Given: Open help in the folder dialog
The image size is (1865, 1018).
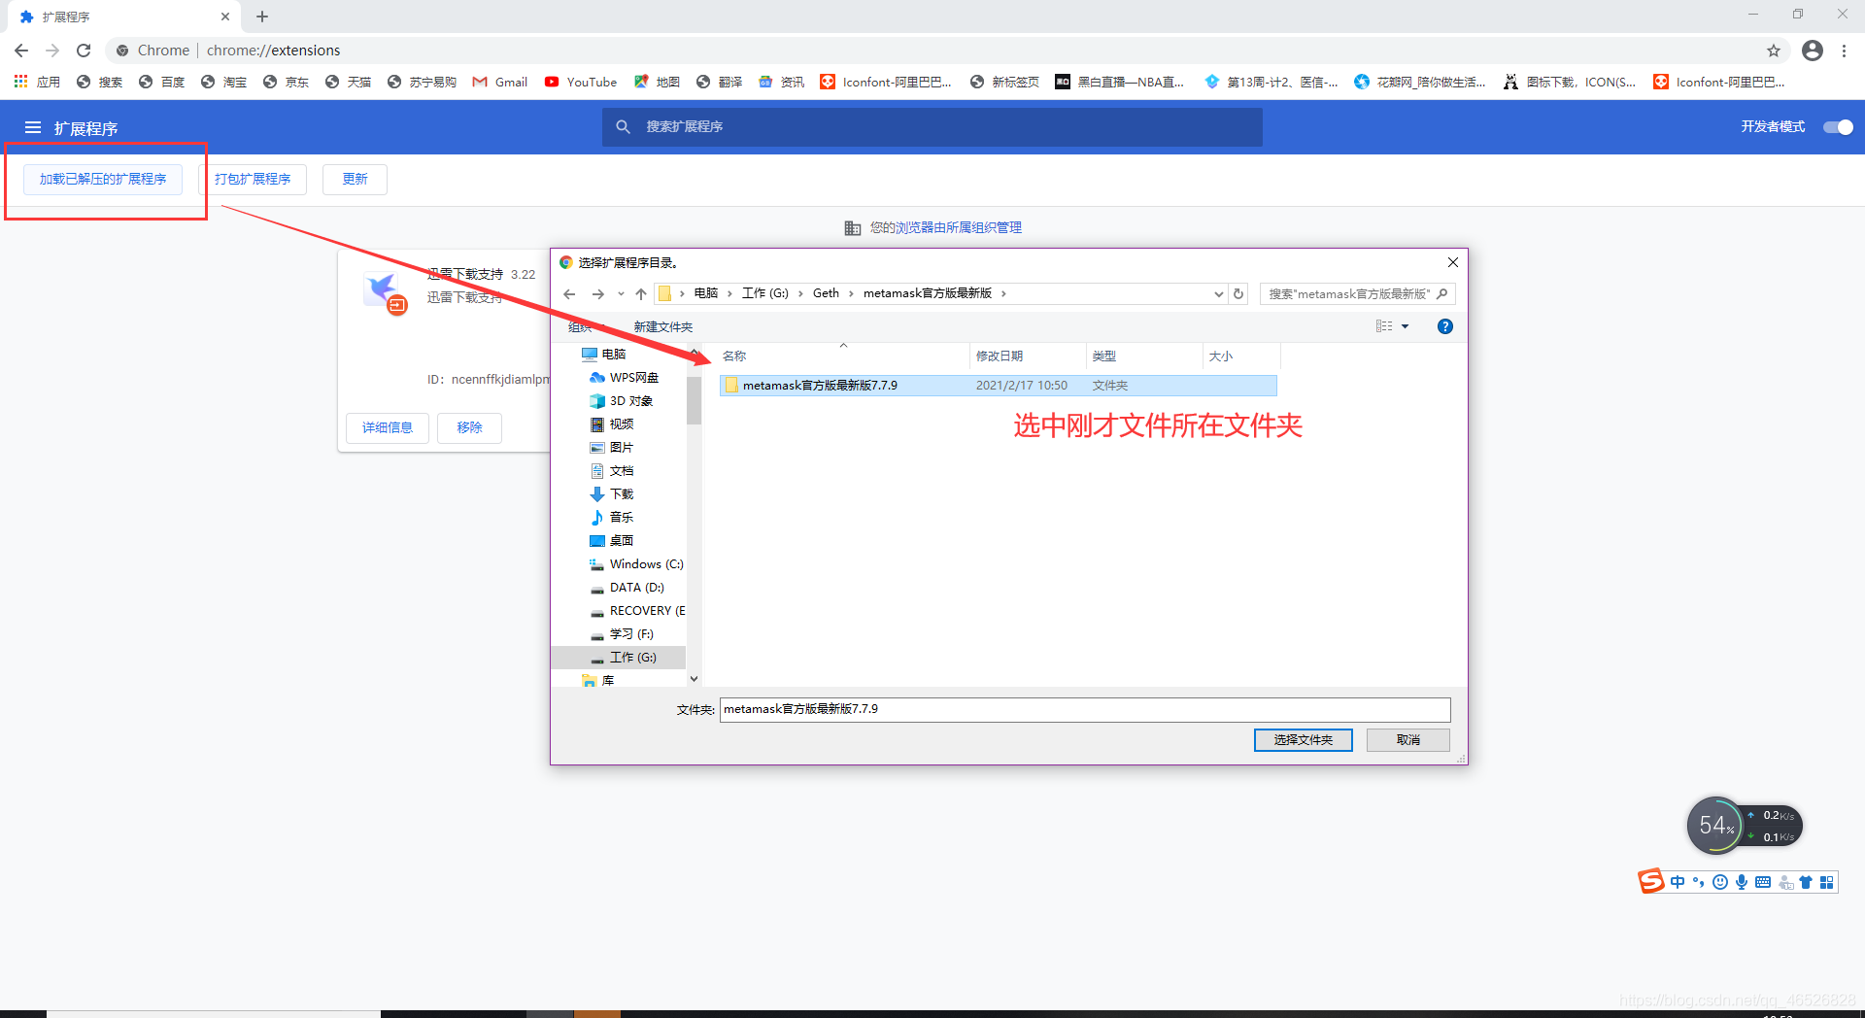Looking at the screenshot, I should tap(1445, 326).
